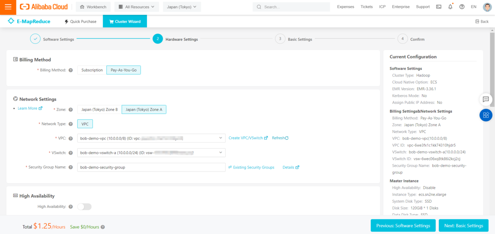The width and height of the screenshot is (495, 234).
Task: Select Pay-As-You-Go billing method
Action: coord(124,70)
